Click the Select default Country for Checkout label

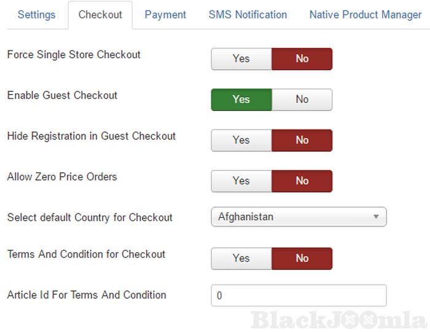tap(90, 217)
